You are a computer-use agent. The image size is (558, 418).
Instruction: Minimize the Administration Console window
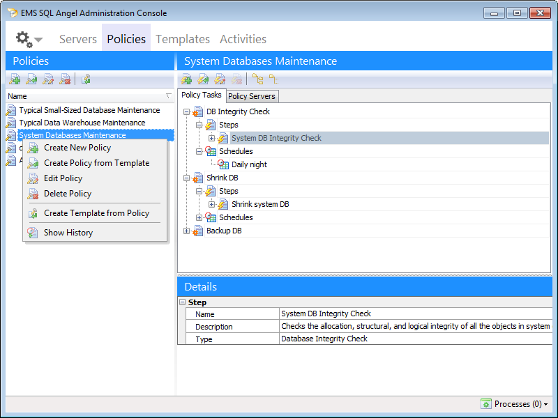coord(494,13)
